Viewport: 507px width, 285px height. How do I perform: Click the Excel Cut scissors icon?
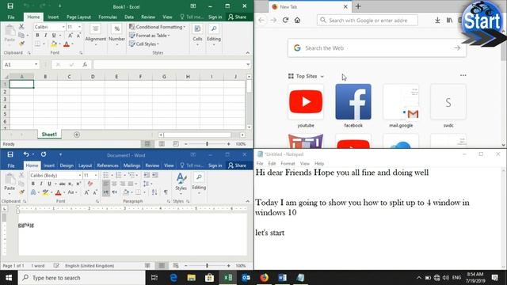click(21, 27)
